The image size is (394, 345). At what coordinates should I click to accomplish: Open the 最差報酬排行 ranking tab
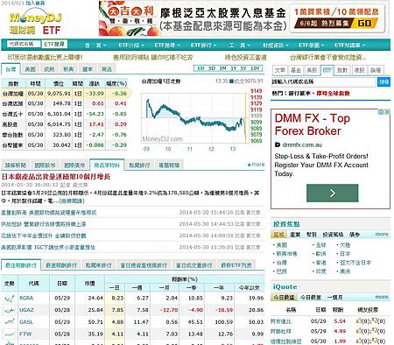click(x=61, y=265)
